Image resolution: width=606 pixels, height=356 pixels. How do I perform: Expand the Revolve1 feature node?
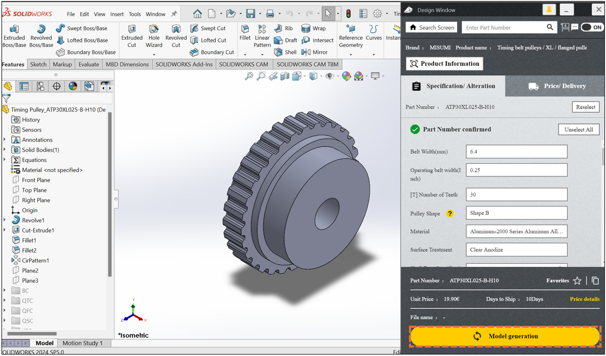click(x=5, y=220)
